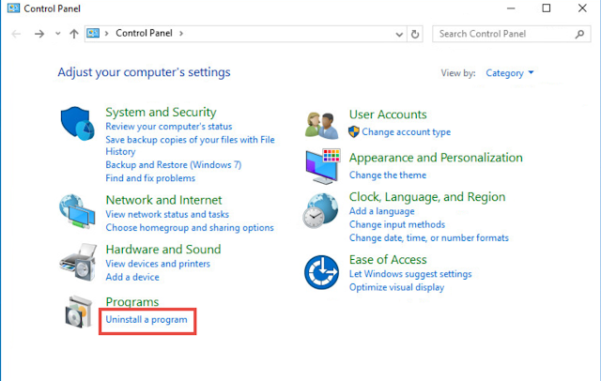This screenshot has height=381, width=601.
Task: Open View network status and tasks
Action: point(167,214)
